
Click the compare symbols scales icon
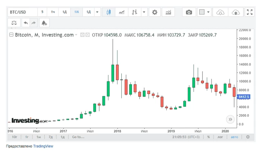(14, 23)
